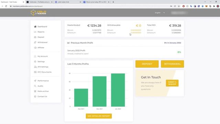
Task: Click the Jan 2022 chart bar
Action: pos(118,90)
